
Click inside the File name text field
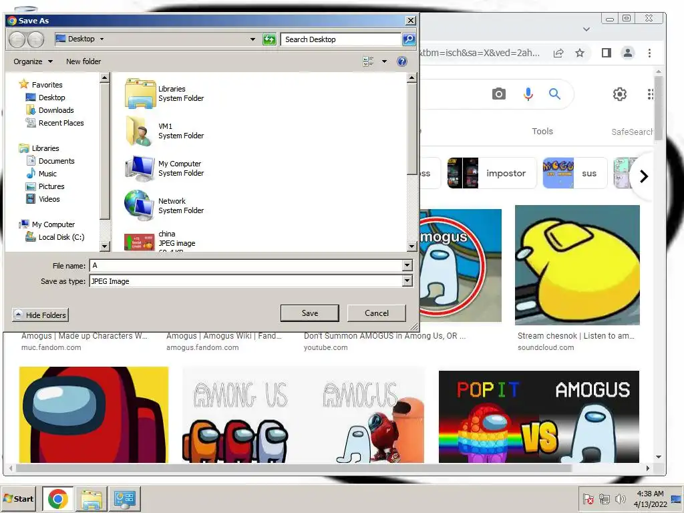point(246,265)
